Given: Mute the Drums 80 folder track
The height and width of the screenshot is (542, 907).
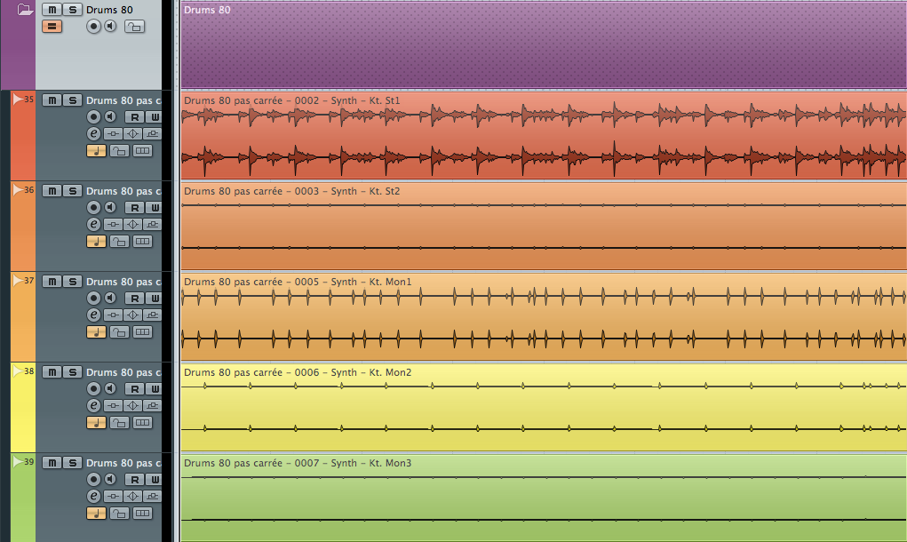Looking at the screenshot, I should (x=52, y=9).
